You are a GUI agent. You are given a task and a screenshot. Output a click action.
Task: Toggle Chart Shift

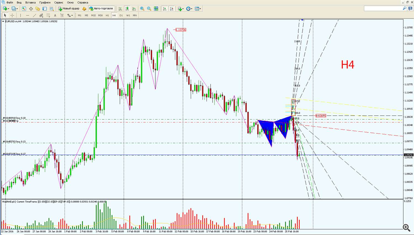click(x=171, y=9)
